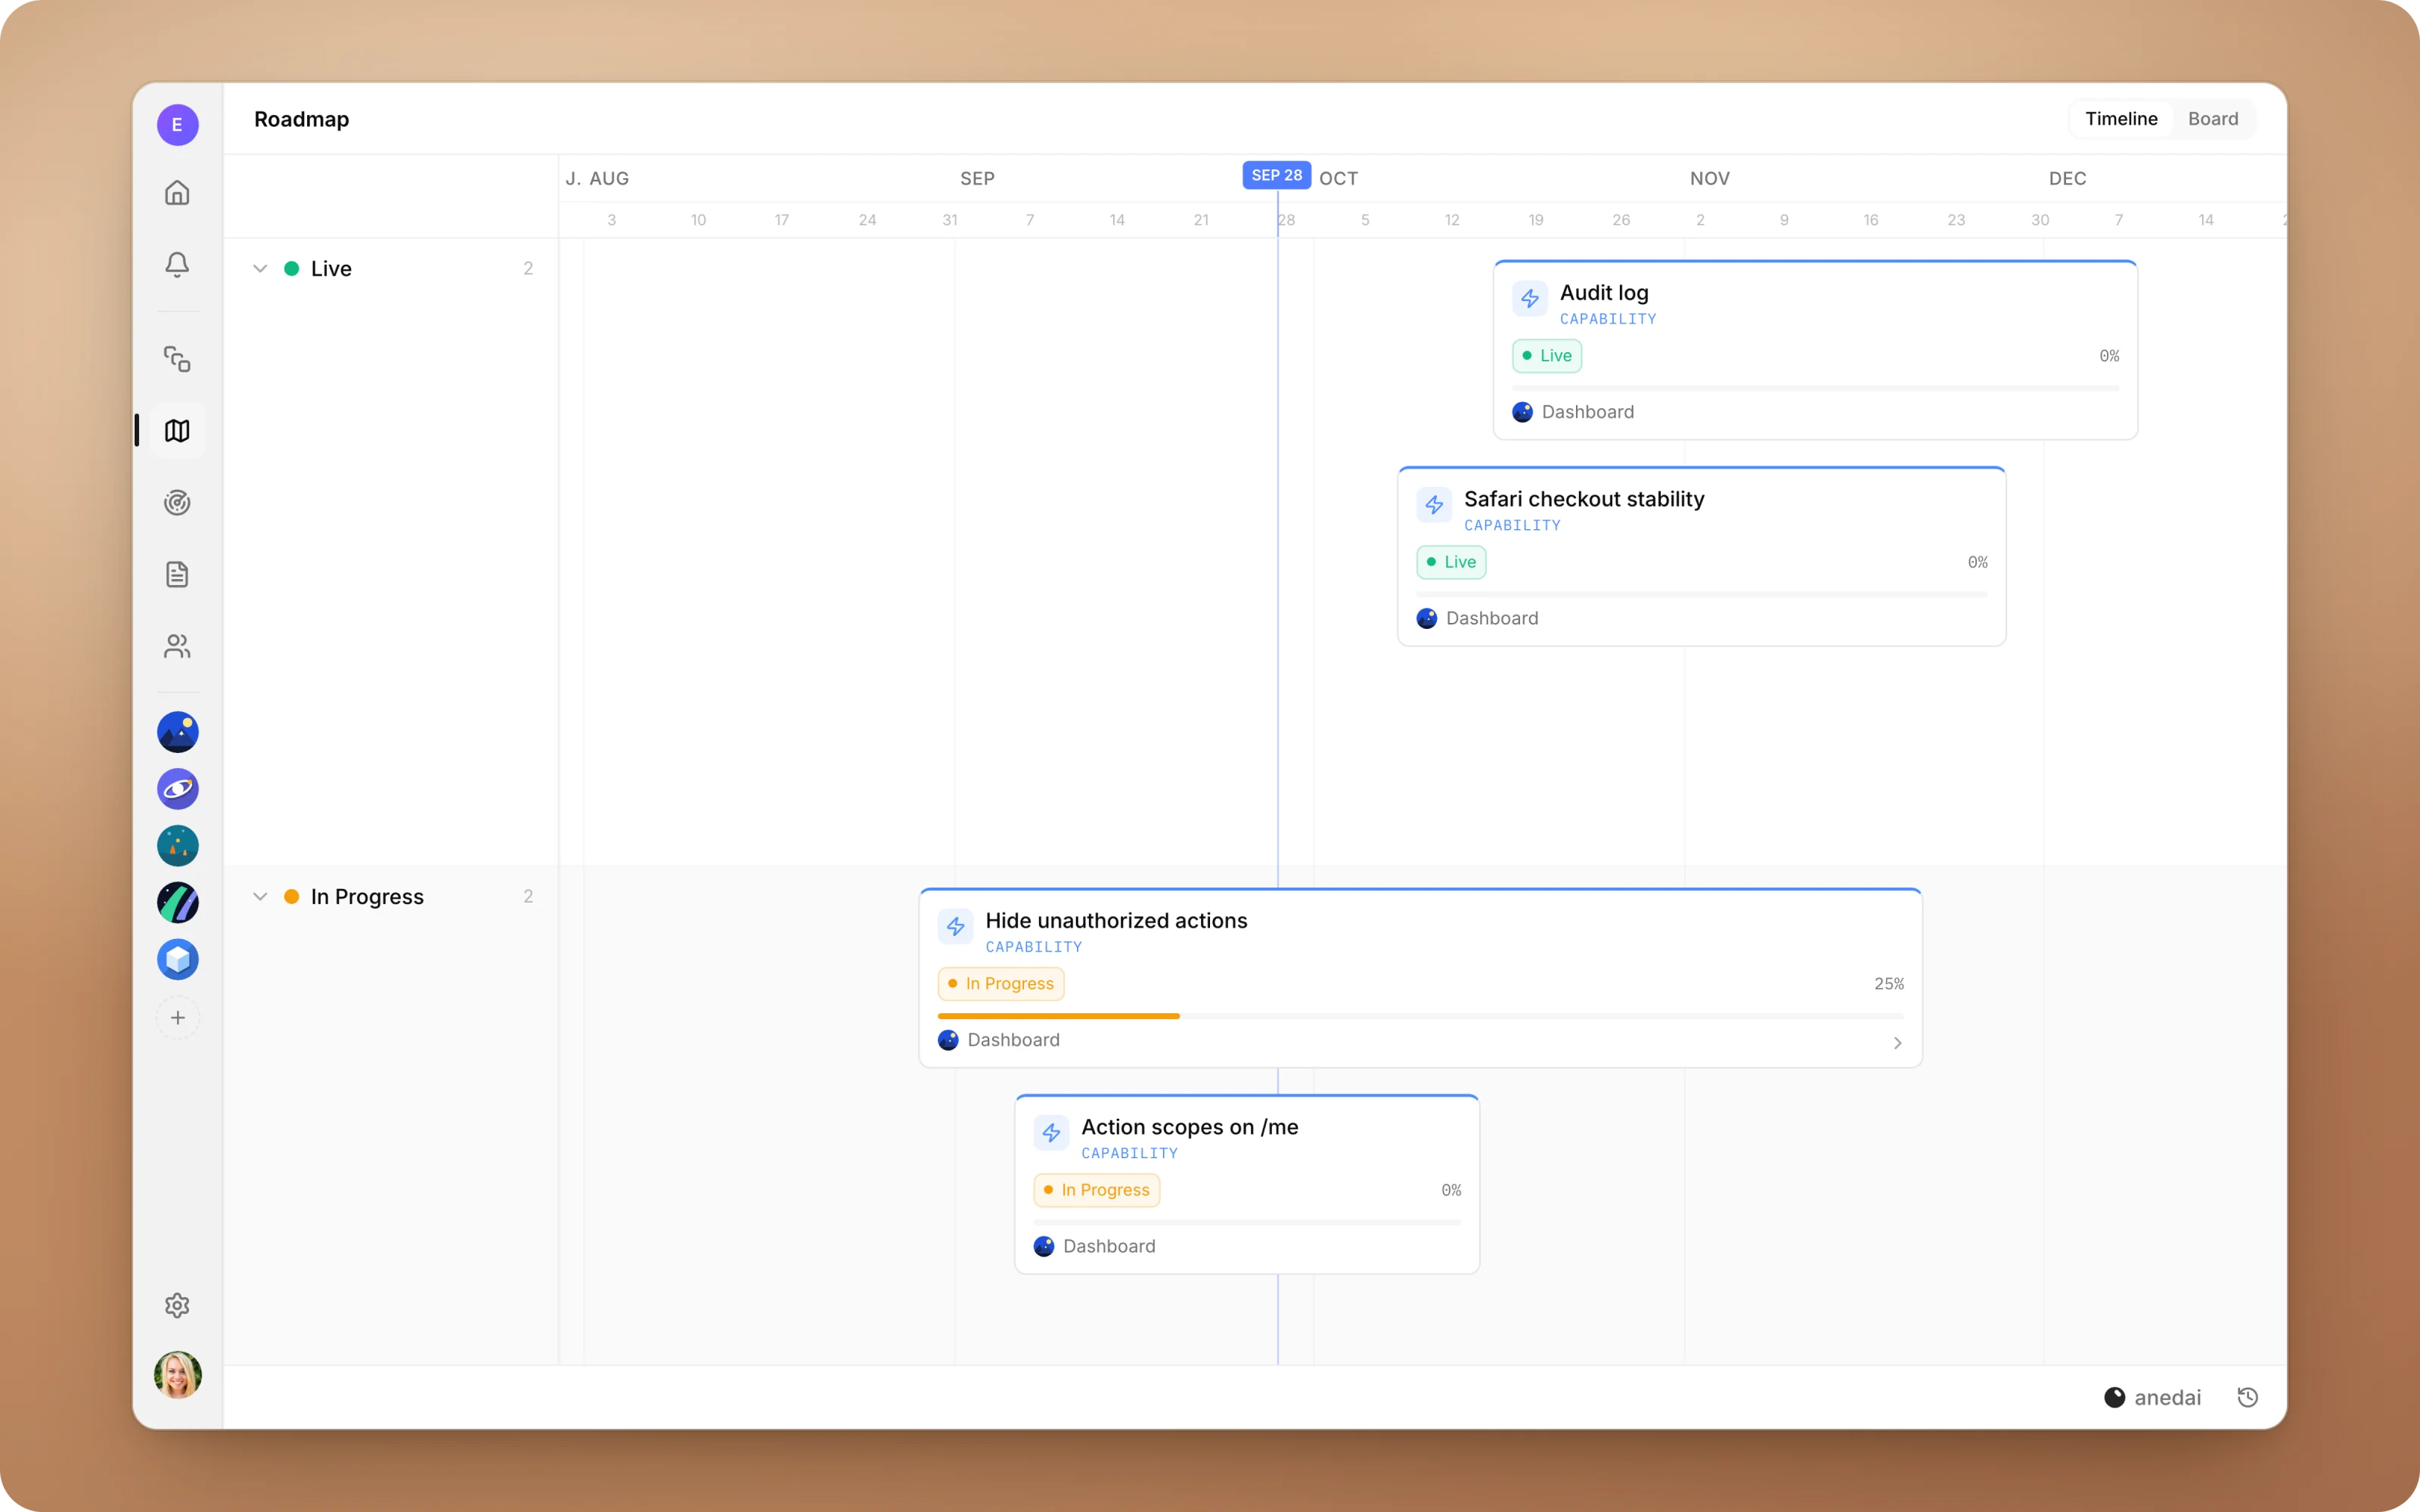Open user profile photo avatar
This screenshot has width=2420, height=1512.
[x=177, y=1375]
